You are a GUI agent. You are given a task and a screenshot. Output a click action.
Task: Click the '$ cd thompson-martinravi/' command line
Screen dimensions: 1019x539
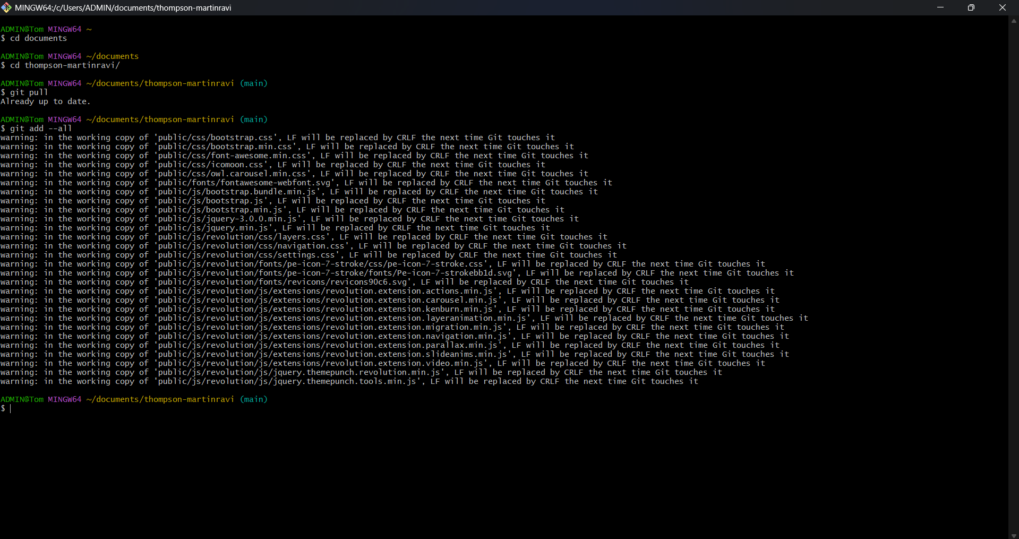[61, 65]
